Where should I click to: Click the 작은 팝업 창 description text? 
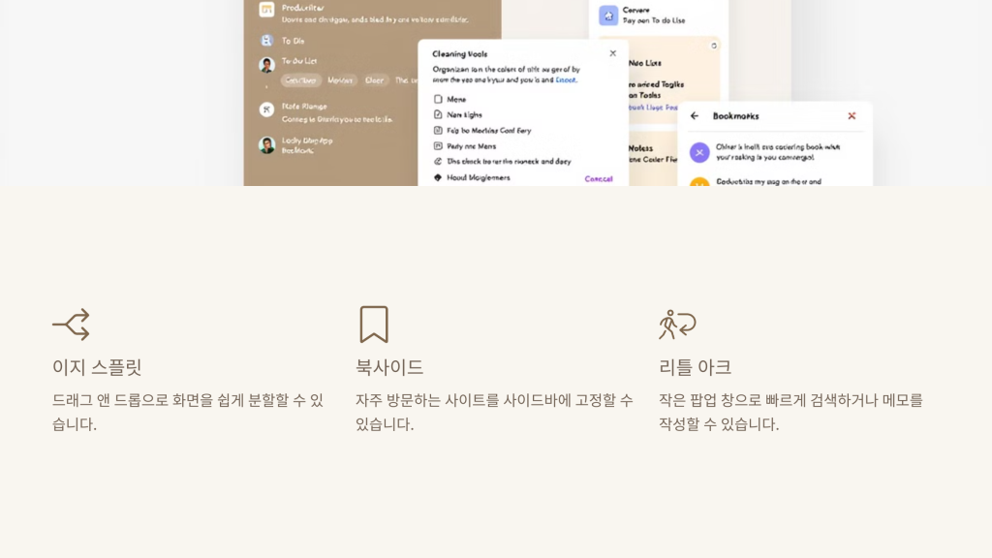tap(790, 412)
